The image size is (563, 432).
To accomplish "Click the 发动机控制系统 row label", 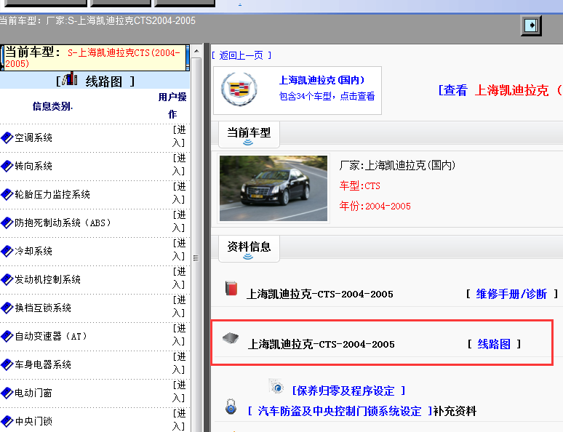I will pos(48,279).
